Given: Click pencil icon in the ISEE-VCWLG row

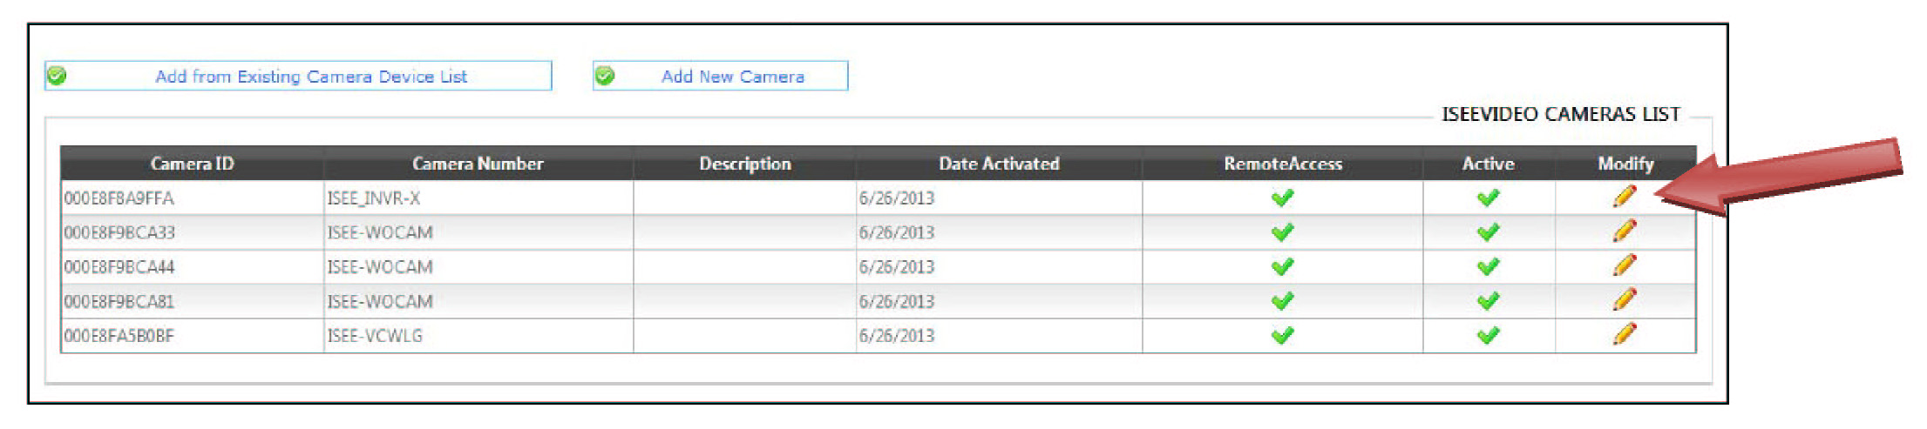Looking at the screenshot, I should pos(1624,334).
